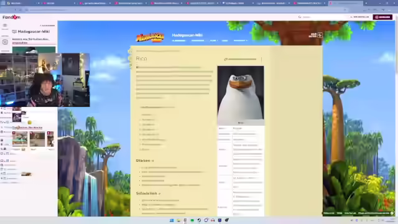Click the Madagascar-Wiki title link in sidebar
398x224 pixels.
(x=34, y=32)
